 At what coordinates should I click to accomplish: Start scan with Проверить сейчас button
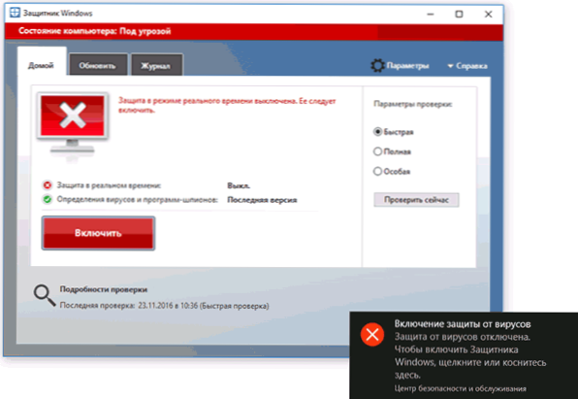pyautogui.click(x=416, y=200)
